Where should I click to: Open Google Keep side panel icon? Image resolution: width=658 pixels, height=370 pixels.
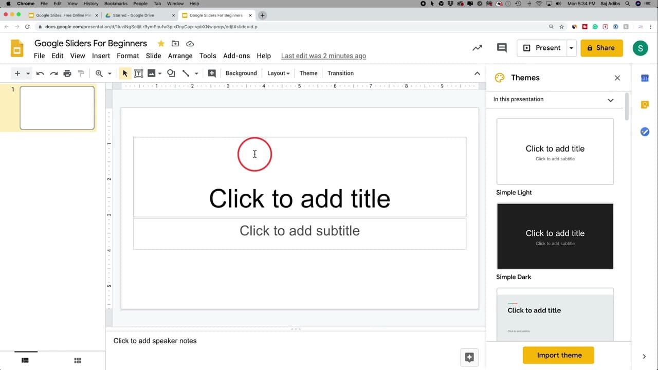(x=645, y=105)
